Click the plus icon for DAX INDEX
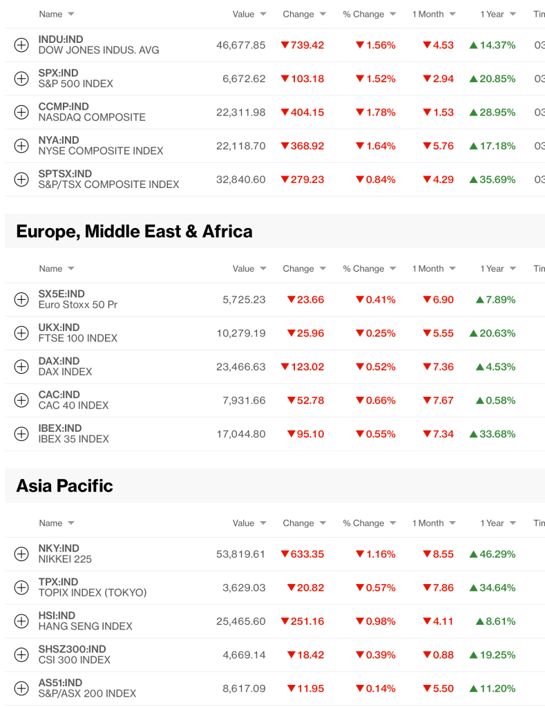 click(21, 367)
